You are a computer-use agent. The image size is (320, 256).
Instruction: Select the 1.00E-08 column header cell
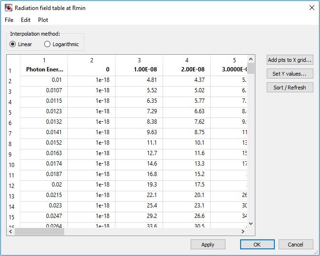[139, 69]
